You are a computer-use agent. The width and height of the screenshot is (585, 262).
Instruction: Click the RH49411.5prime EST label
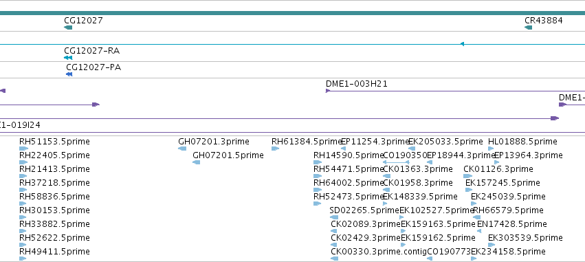(x=54, y=252)
